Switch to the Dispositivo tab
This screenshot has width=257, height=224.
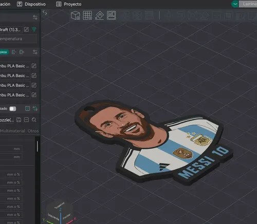(31, 4)
